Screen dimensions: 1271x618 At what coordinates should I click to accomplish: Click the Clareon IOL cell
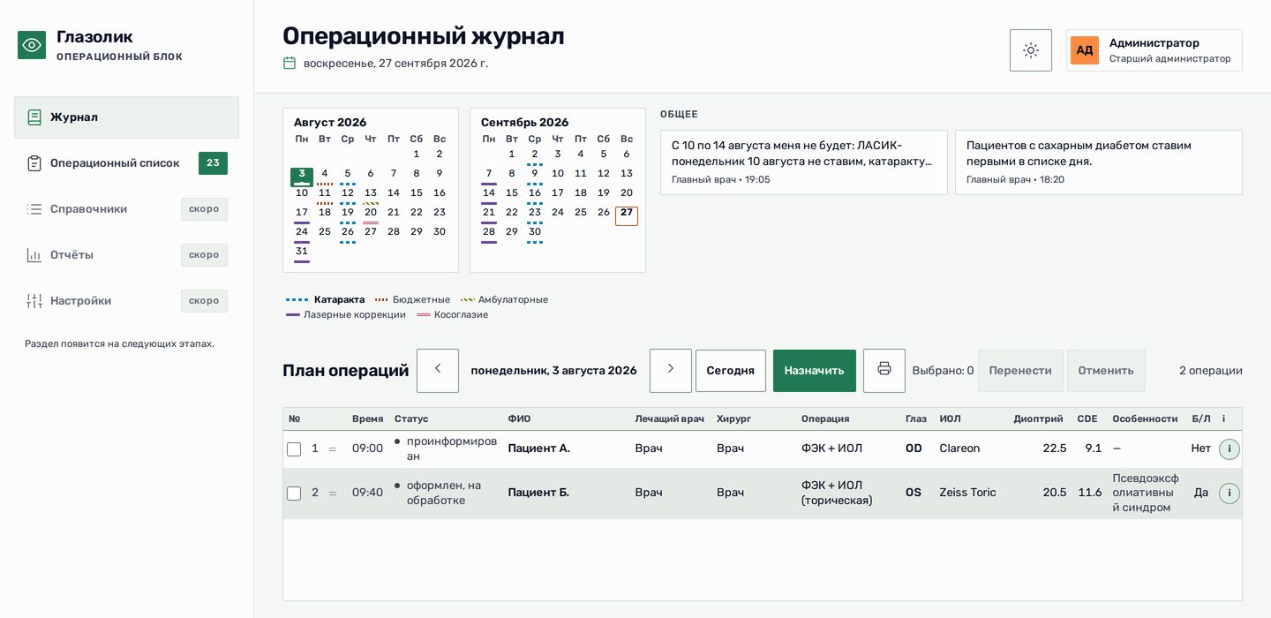point(959,448)
